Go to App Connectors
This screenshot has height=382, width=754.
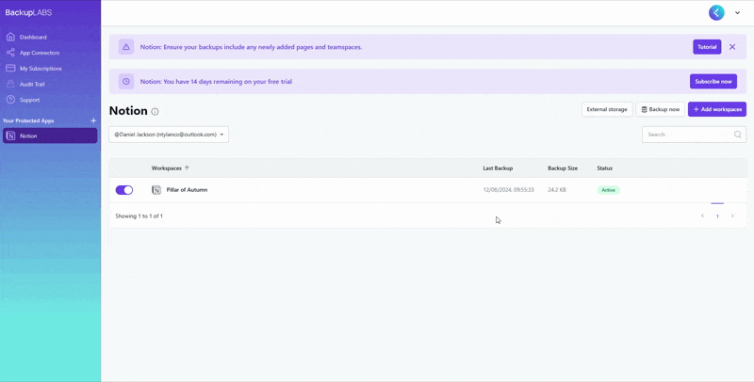[x=40, y=53]
